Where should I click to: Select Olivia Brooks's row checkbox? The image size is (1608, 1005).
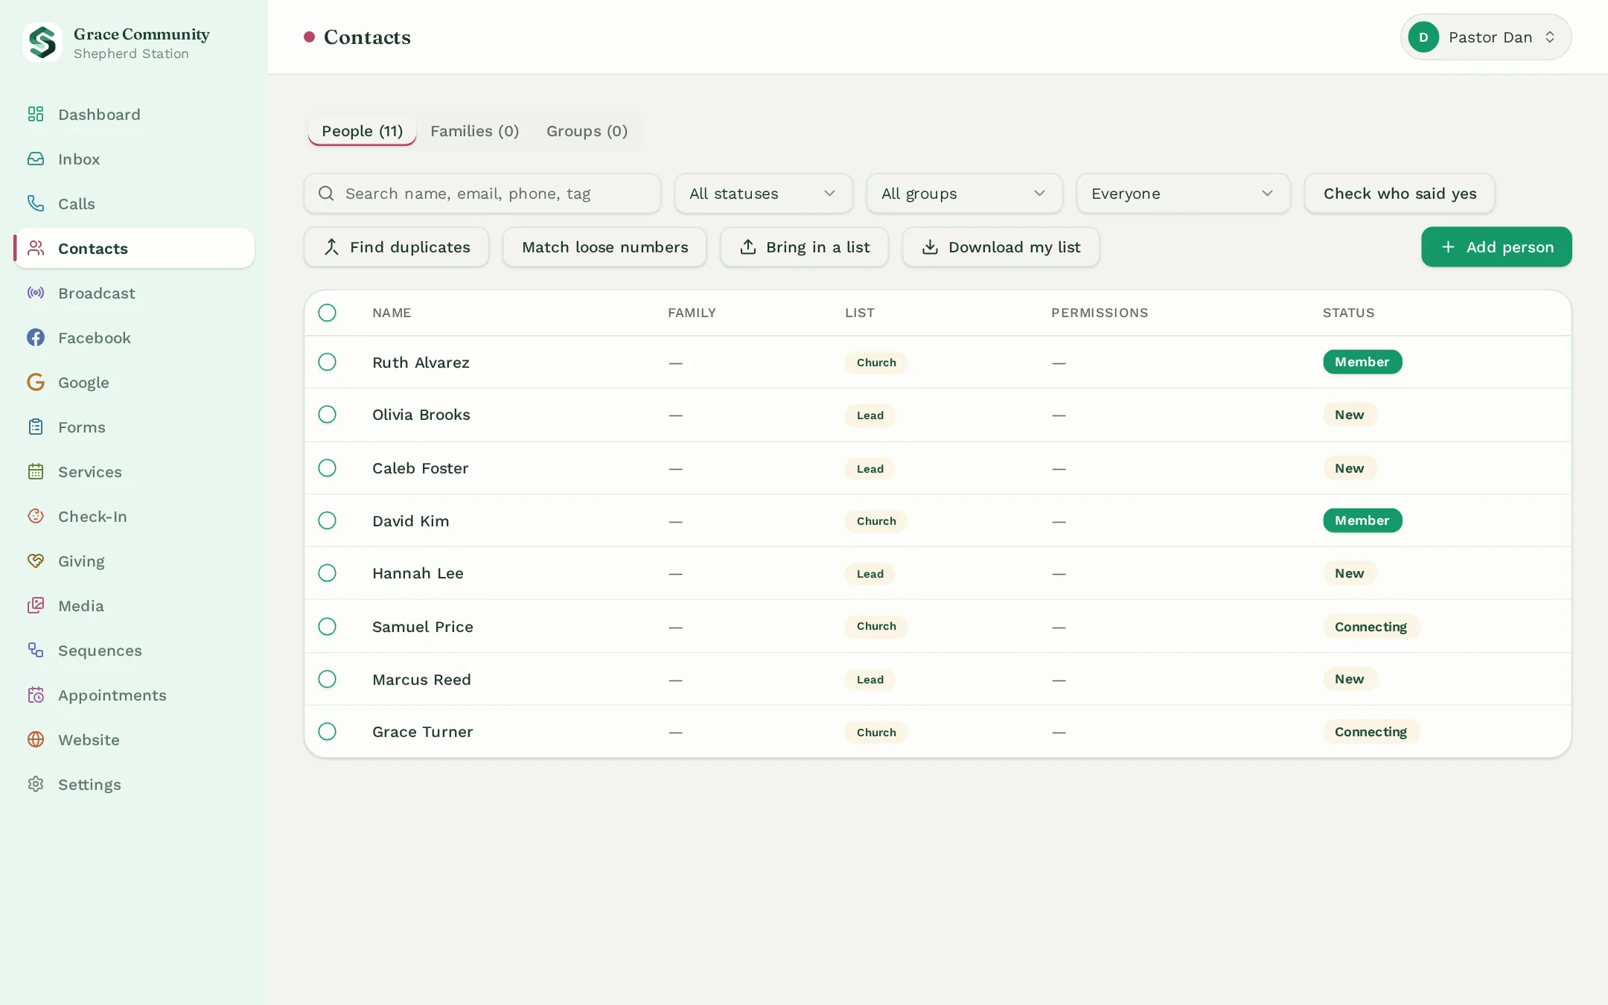pyautogui.click(x=327, y=414)
